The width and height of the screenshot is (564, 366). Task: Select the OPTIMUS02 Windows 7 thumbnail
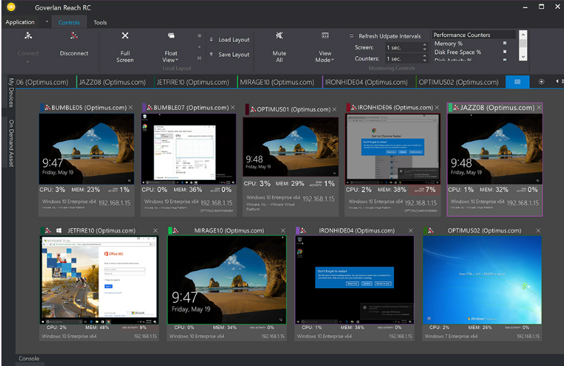(x=482, y=280)
